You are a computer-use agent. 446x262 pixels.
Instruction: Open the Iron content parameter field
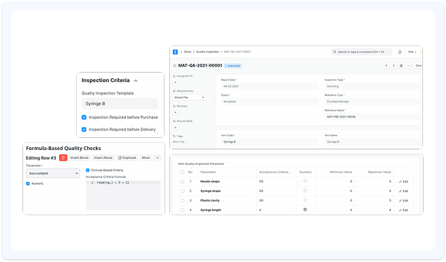[53, 173]
